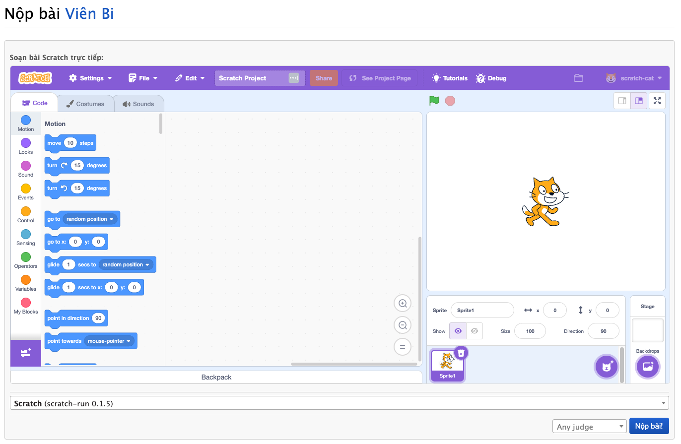This screenshot has height=444, width=681.
Task: Expand the Scratch language selector dropdown
Action: pyautogui.click(x=339, y=403)
